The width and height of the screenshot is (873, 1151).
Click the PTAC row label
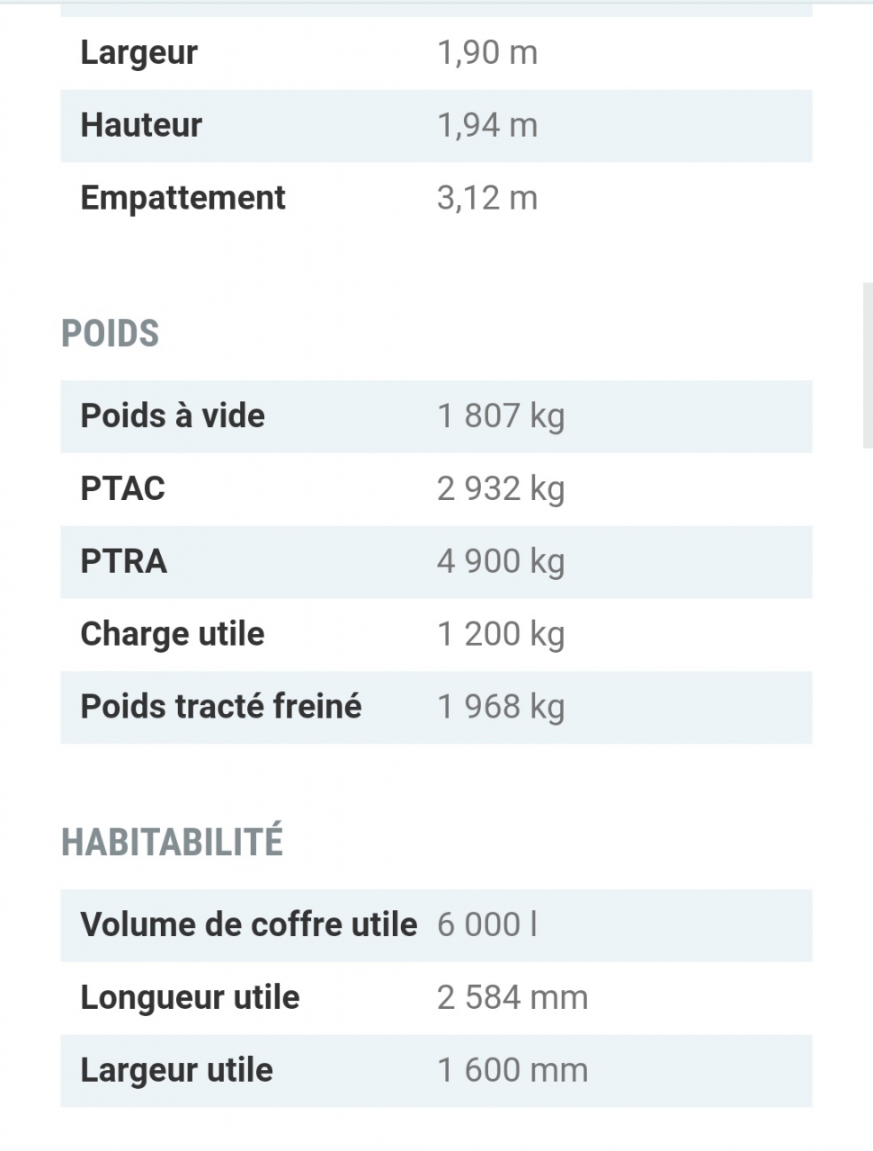123,489
